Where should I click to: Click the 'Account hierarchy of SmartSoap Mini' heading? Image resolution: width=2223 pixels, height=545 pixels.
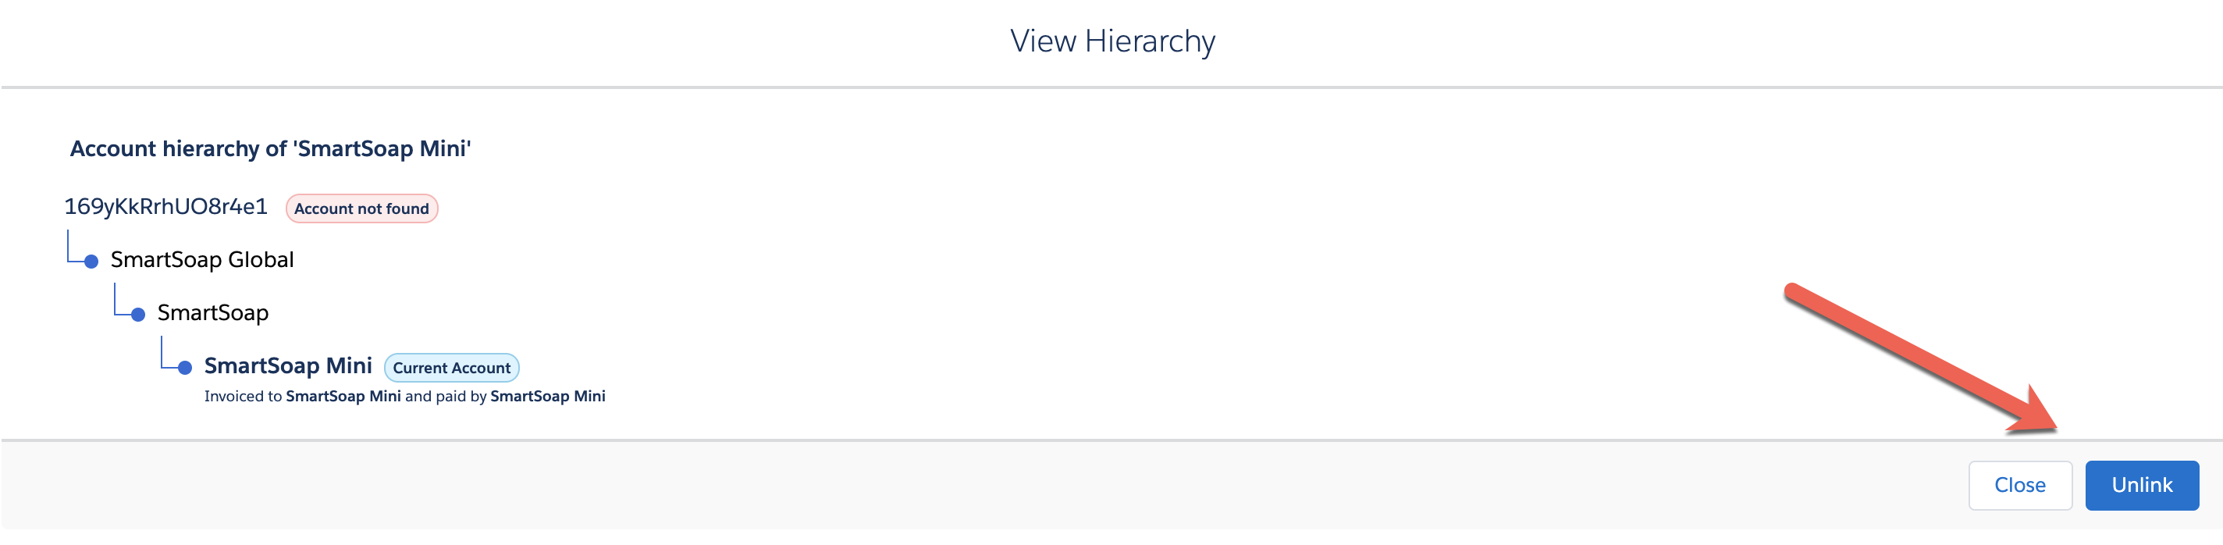[270, 148]
